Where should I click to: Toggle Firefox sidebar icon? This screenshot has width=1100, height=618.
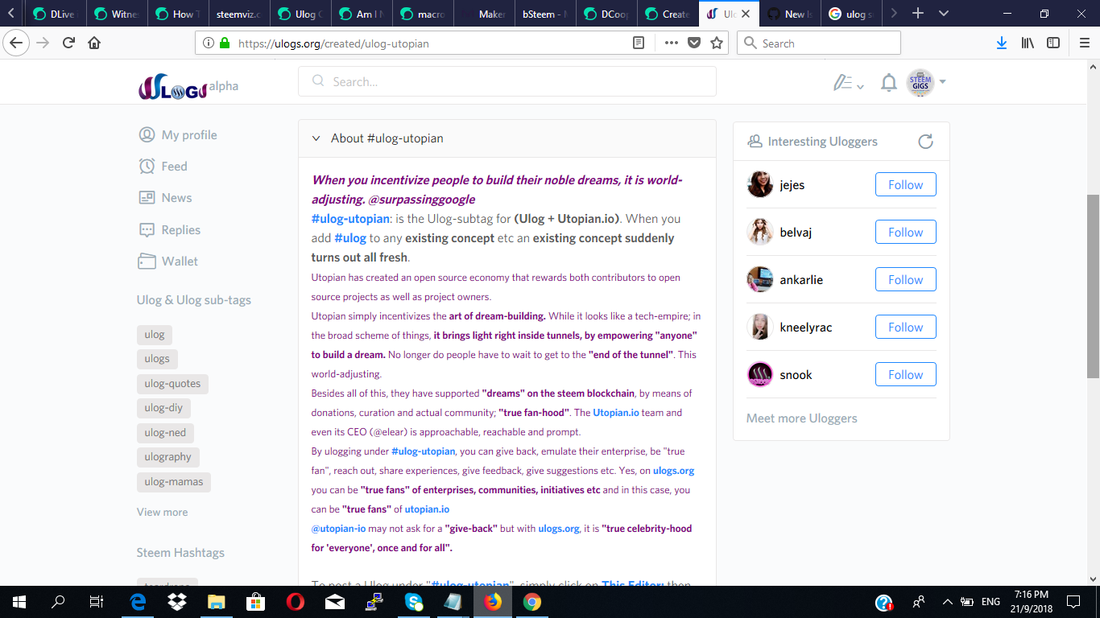(x=1053, y=43)
